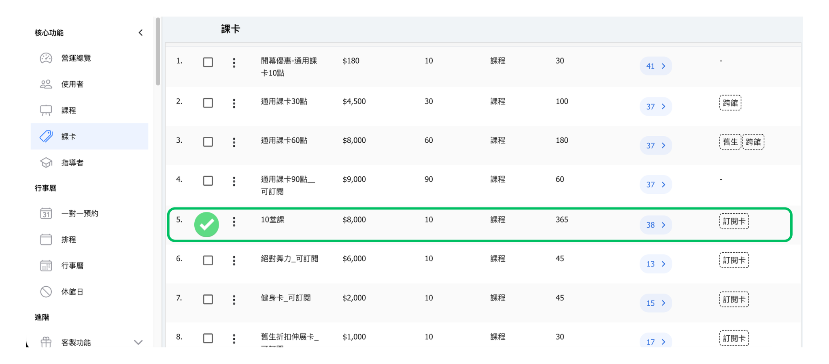The image size is (829, 364).
Task: Click the 使用者 people icon in sidebar
Action: [46, 84]
